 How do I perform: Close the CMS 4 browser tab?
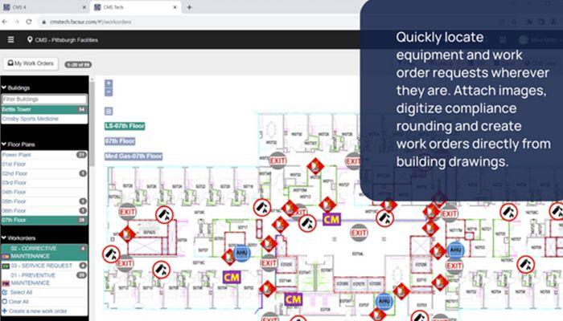[84, 7]
